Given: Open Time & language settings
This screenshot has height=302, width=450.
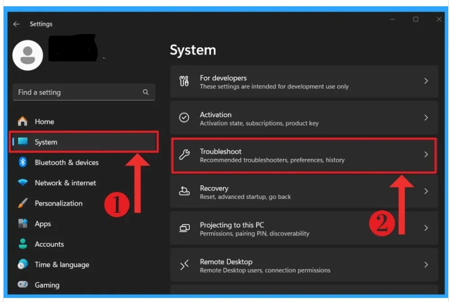Looking at the screenshot, I should point(62,264).
